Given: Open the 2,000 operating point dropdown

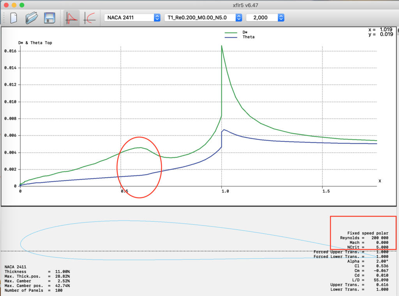Looking at the screenshot, I should [265, 18].
